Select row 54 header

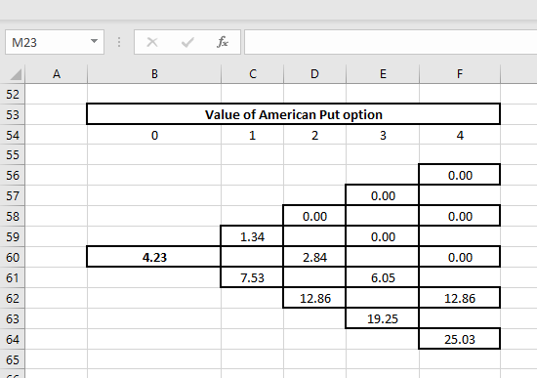(13, 135)
